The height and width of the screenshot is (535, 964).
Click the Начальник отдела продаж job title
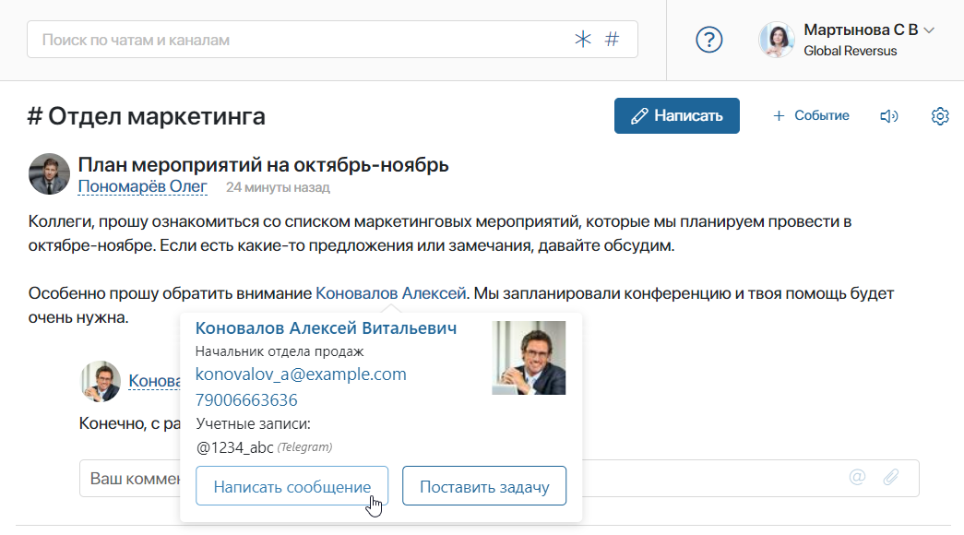[x=280, y=351]
